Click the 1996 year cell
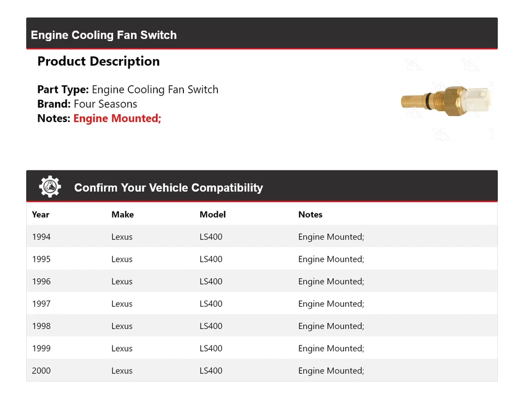Screen dimensions: 524x399 coord(41,281)
